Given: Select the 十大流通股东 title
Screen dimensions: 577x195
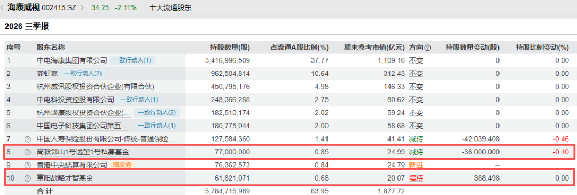Looking at the screenshot, I should pyautogui.click(x=170, y=7).
